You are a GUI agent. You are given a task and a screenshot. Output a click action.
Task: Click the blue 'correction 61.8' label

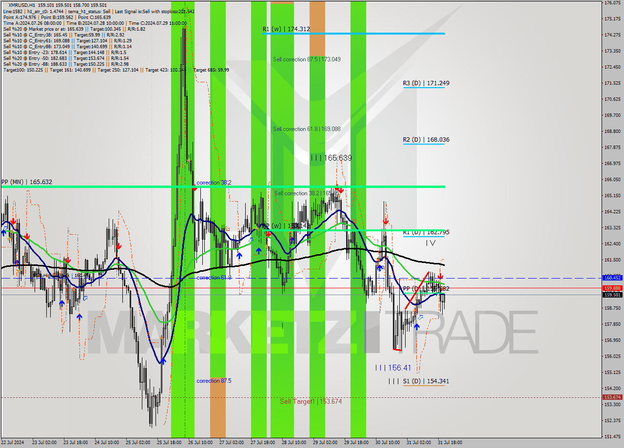214,278
